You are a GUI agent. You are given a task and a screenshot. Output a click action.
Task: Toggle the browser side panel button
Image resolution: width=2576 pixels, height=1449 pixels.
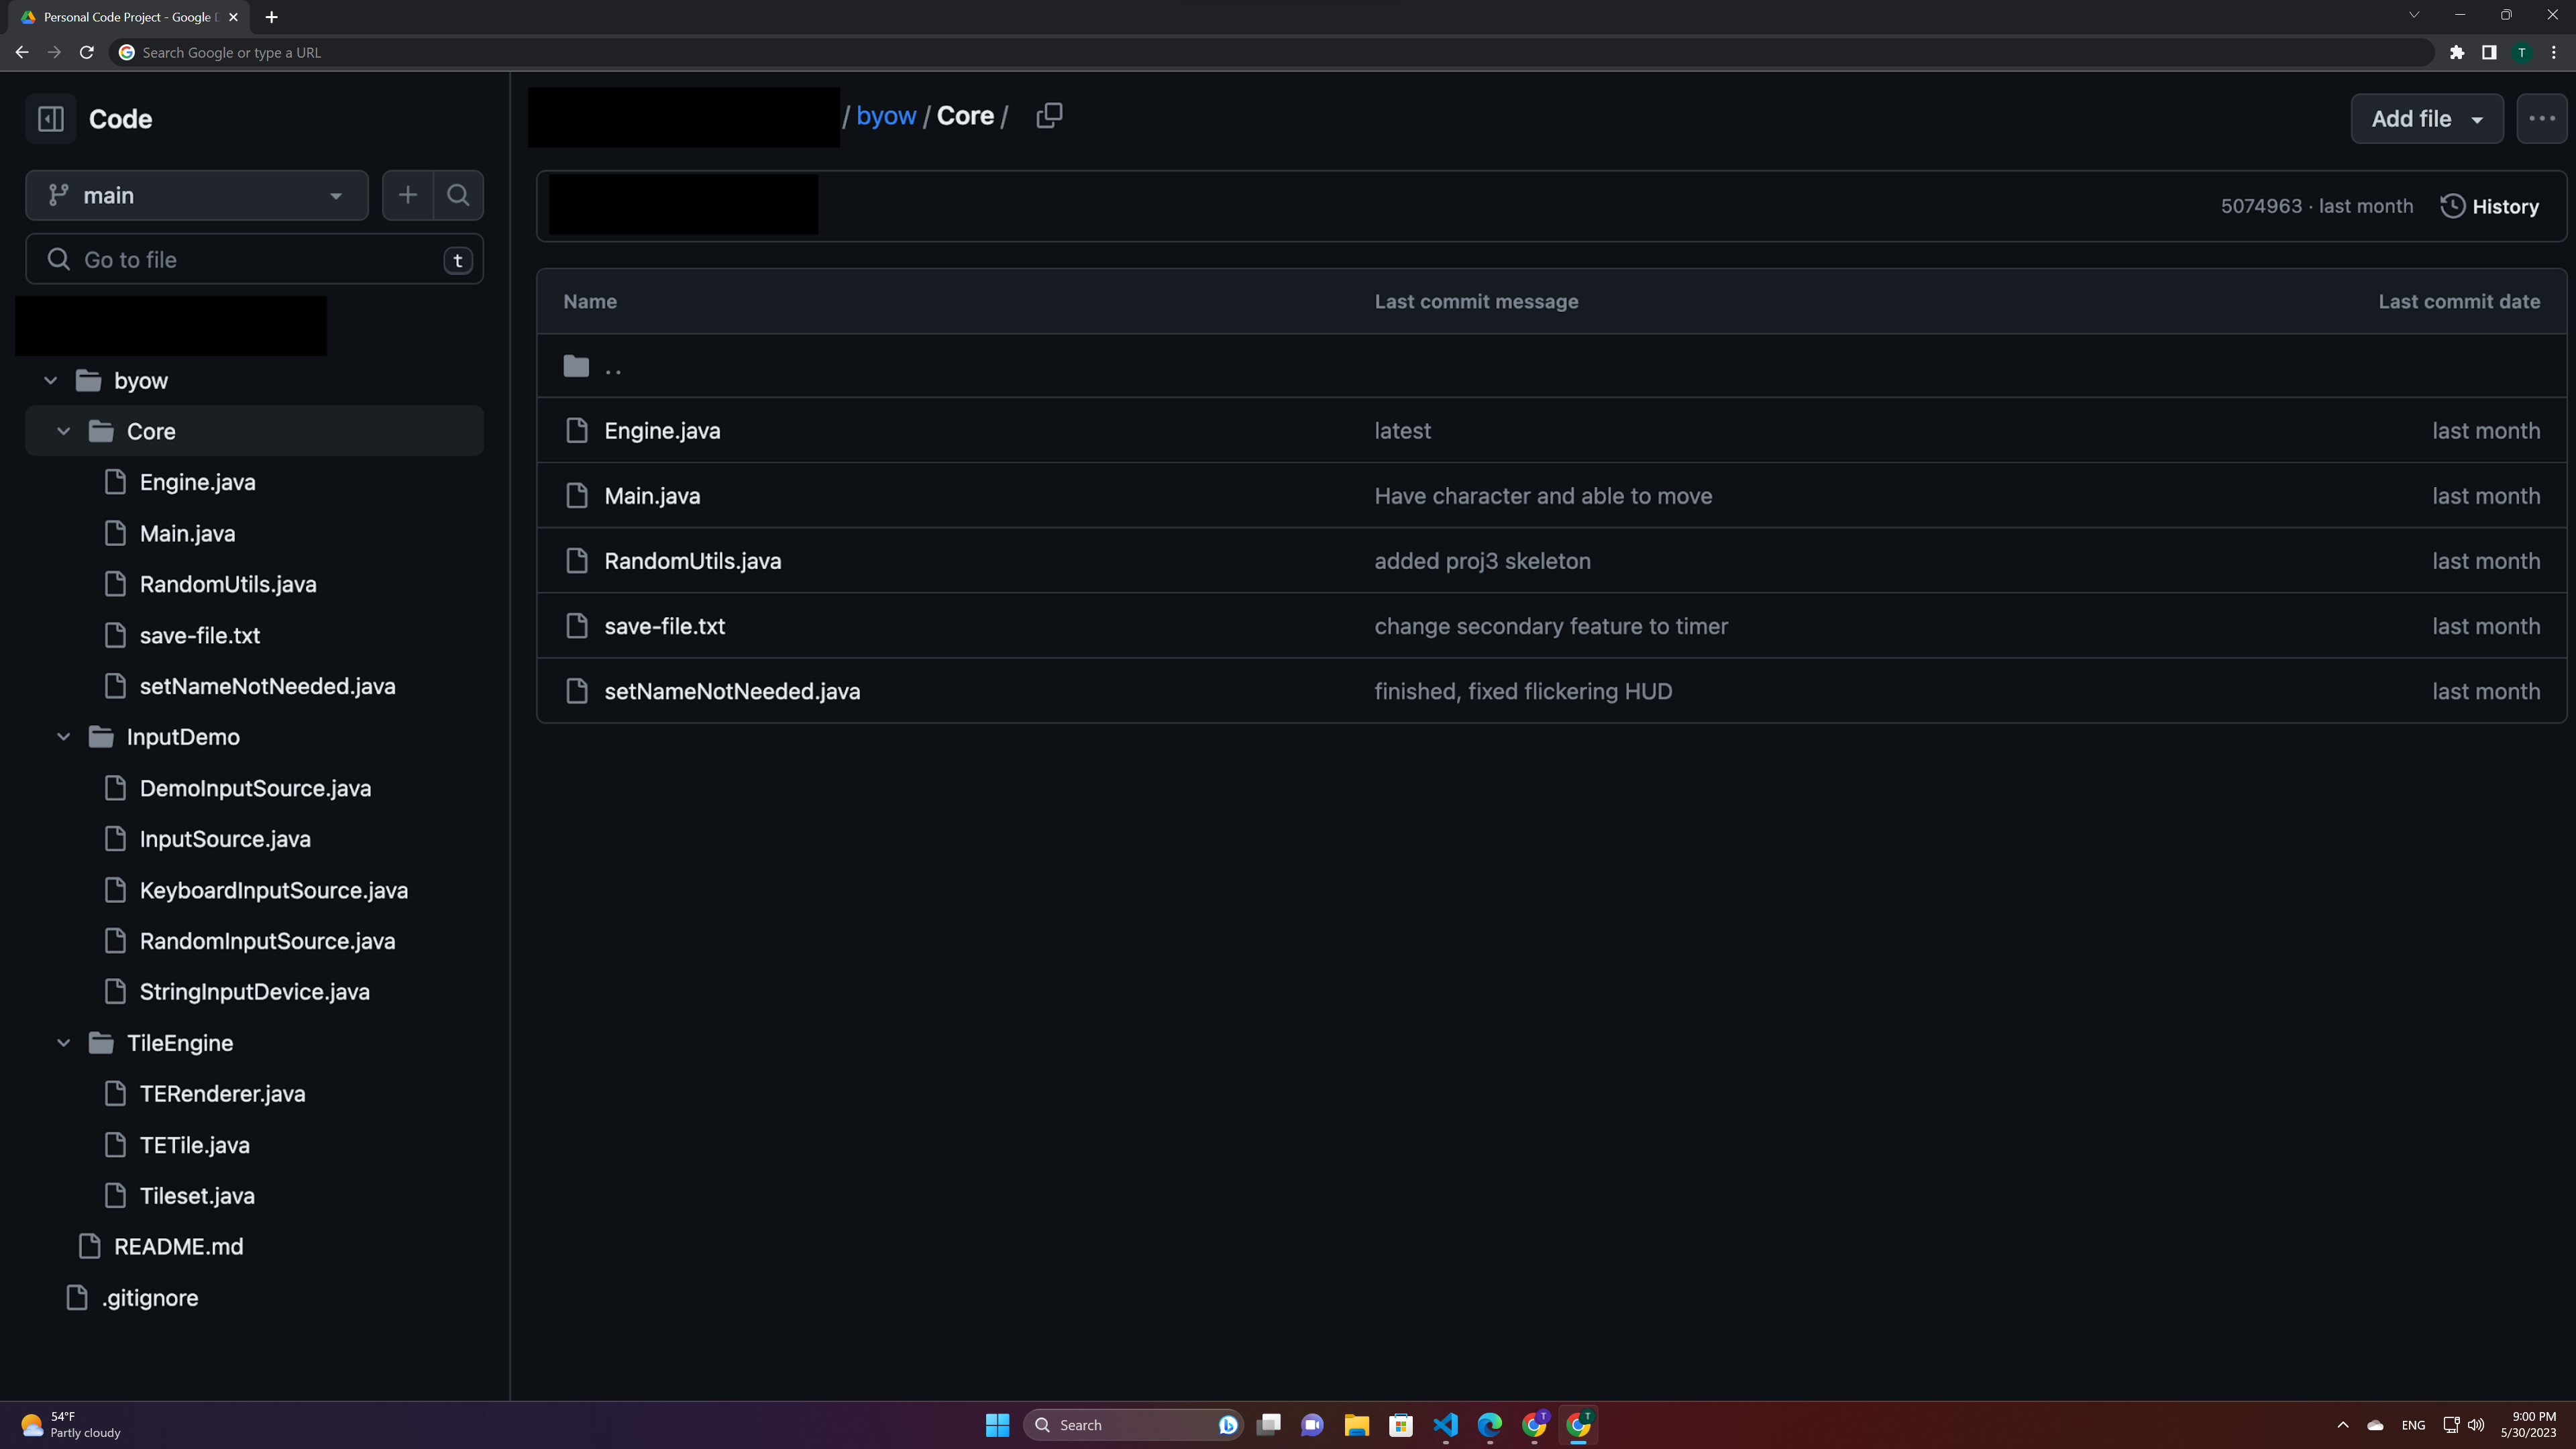(x=2489, y=52)
